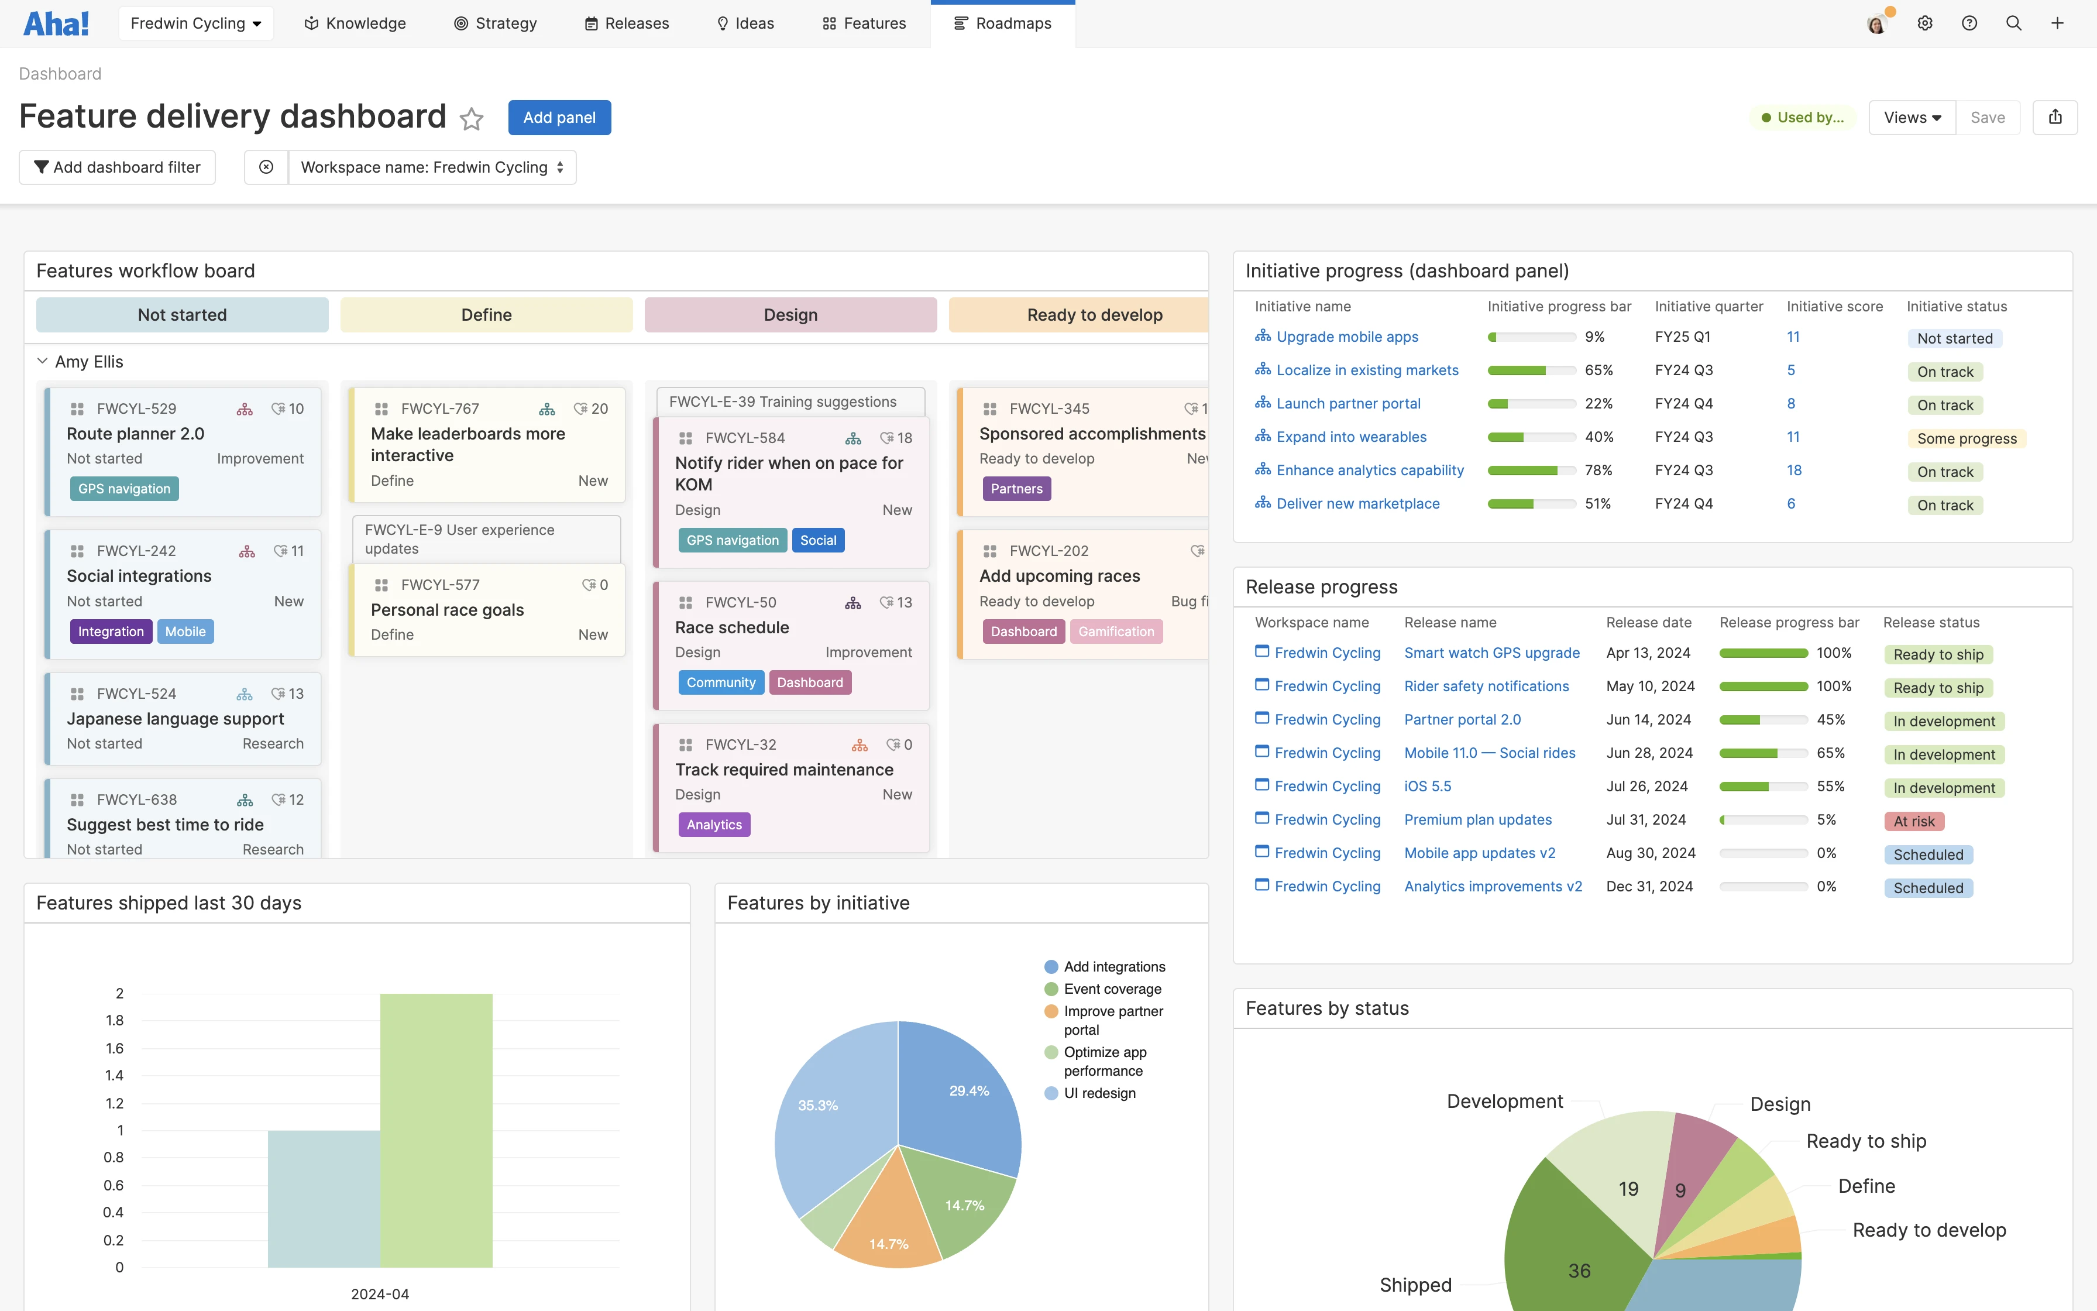
Task: Click the Add panel button
Action: [560, 117]
